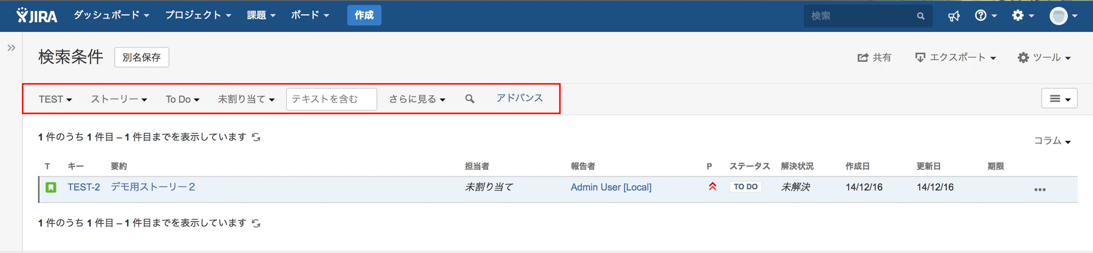Open Admin User [Local] profile
The height and width of the screenshot is (253, 1093).
tap(611, 187)
